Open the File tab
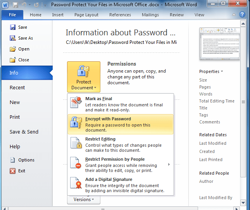 pyautogui.click(x=12, y=15)
